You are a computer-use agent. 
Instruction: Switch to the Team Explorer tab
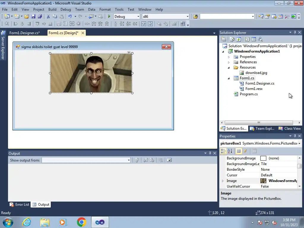262,129
